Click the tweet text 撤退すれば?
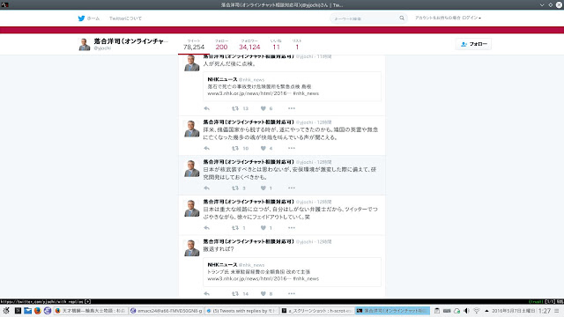This screenshot has height=317, width=564. [x=219, y=249]
